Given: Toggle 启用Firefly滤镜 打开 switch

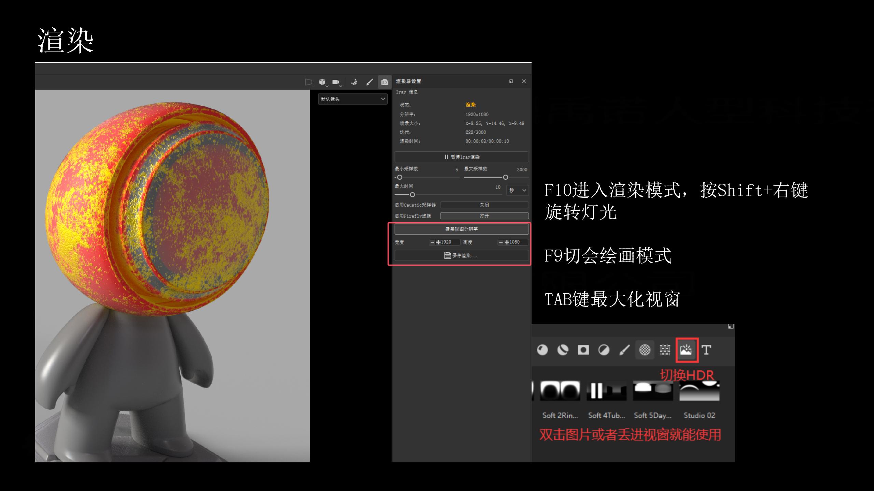Looking at the screenshot, I should click(484, 216).
